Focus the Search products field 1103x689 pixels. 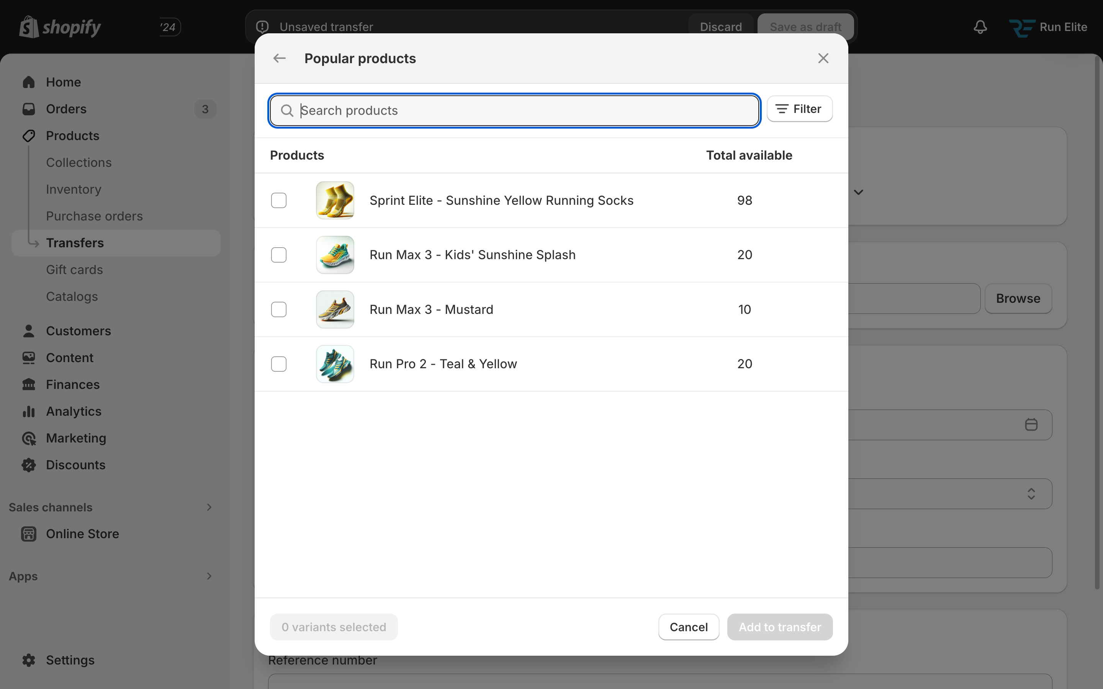pos(520,110)
